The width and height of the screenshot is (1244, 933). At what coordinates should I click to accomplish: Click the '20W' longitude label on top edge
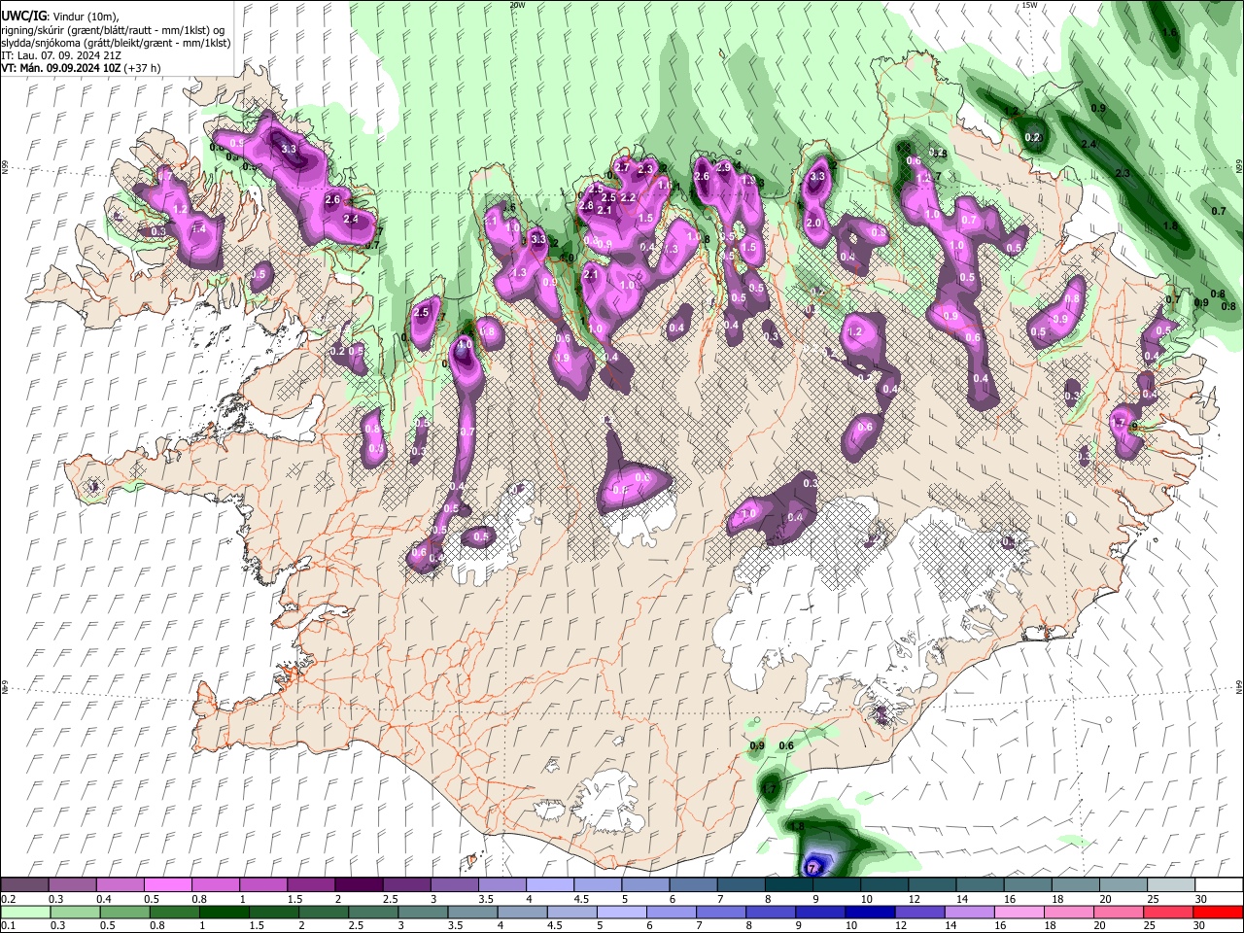[x=517, y=5]
